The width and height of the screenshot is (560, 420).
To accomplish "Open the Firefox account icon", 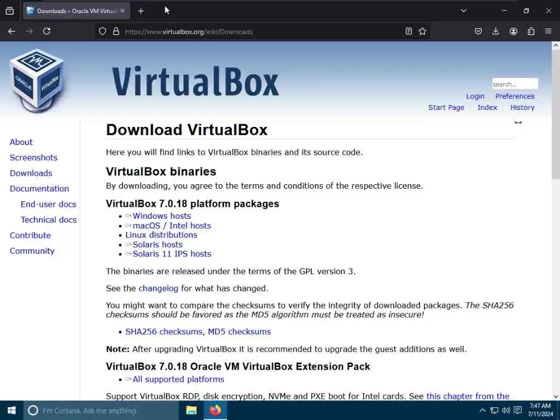I will pos(514,31).
